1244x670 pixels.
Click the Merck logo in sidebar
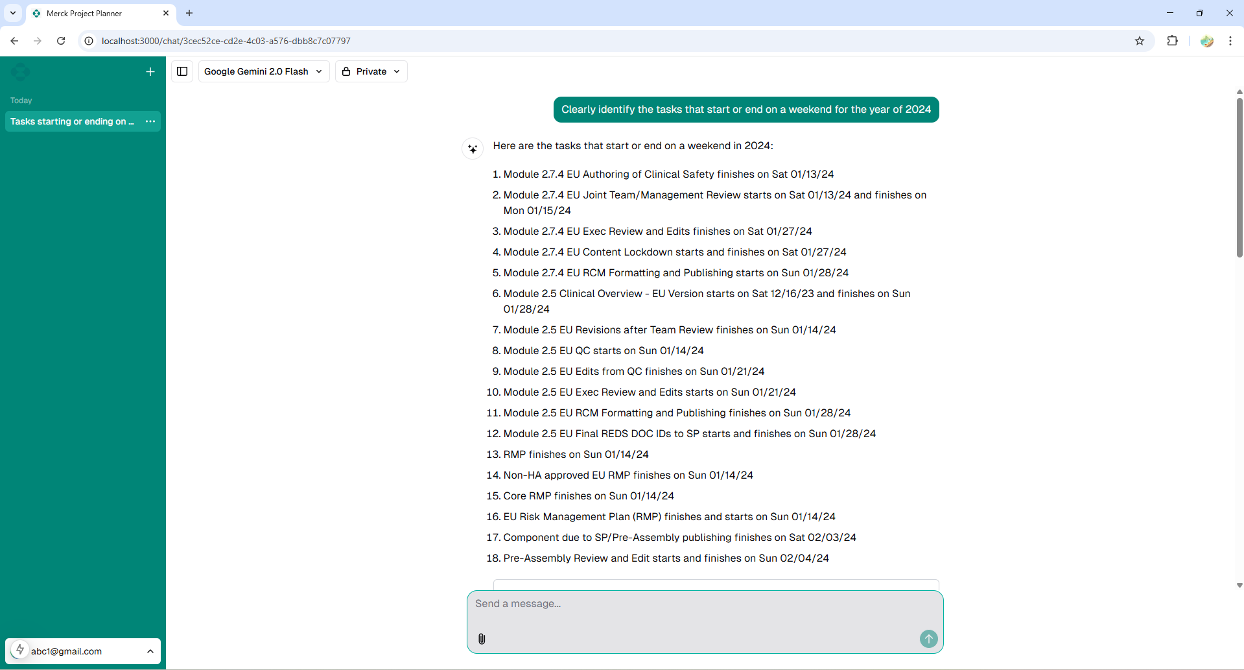tap(20, 72)
